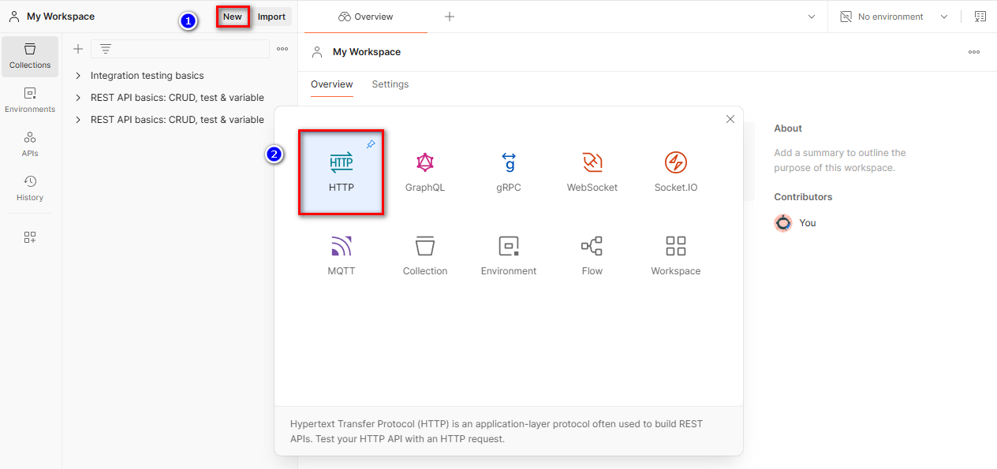Viewport: 997px width, 469px height.
Task: Click the Import button
Action: click(x=271, y=16)
